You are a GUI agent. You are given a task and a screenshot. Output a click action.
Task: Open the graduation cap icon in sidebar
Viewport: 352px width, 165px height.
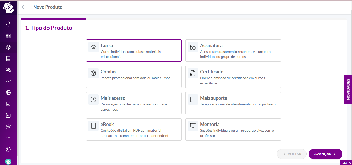point(8,127)
